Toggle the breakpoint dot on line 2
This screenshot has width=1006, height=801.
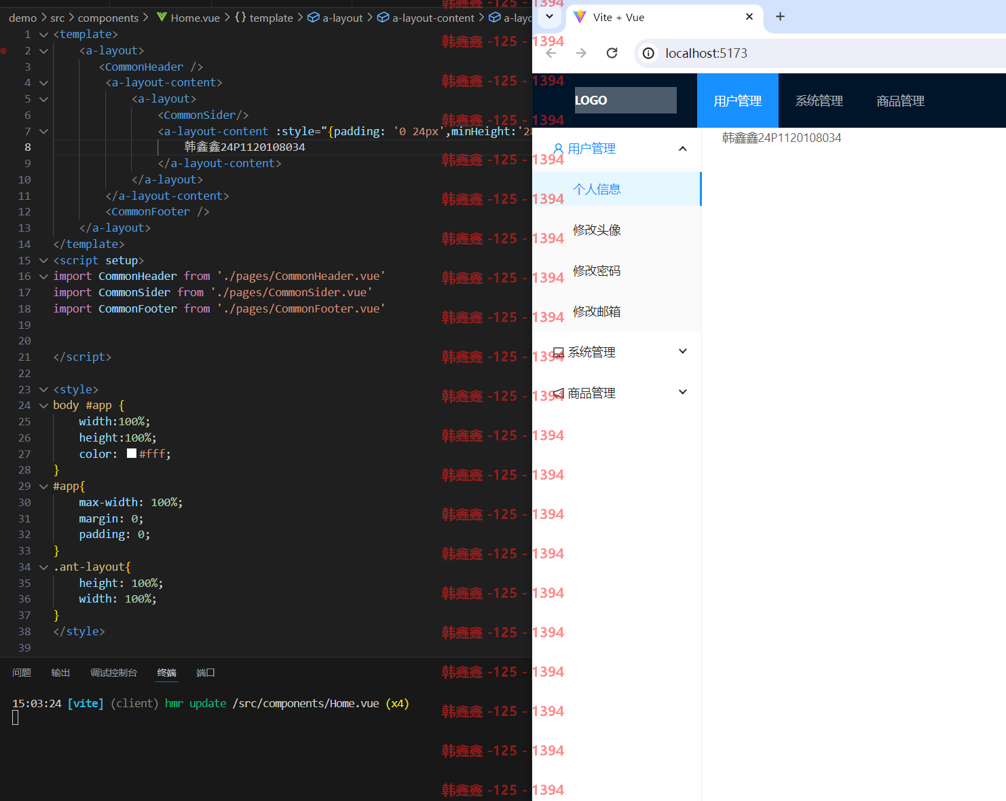coord(4,50)
